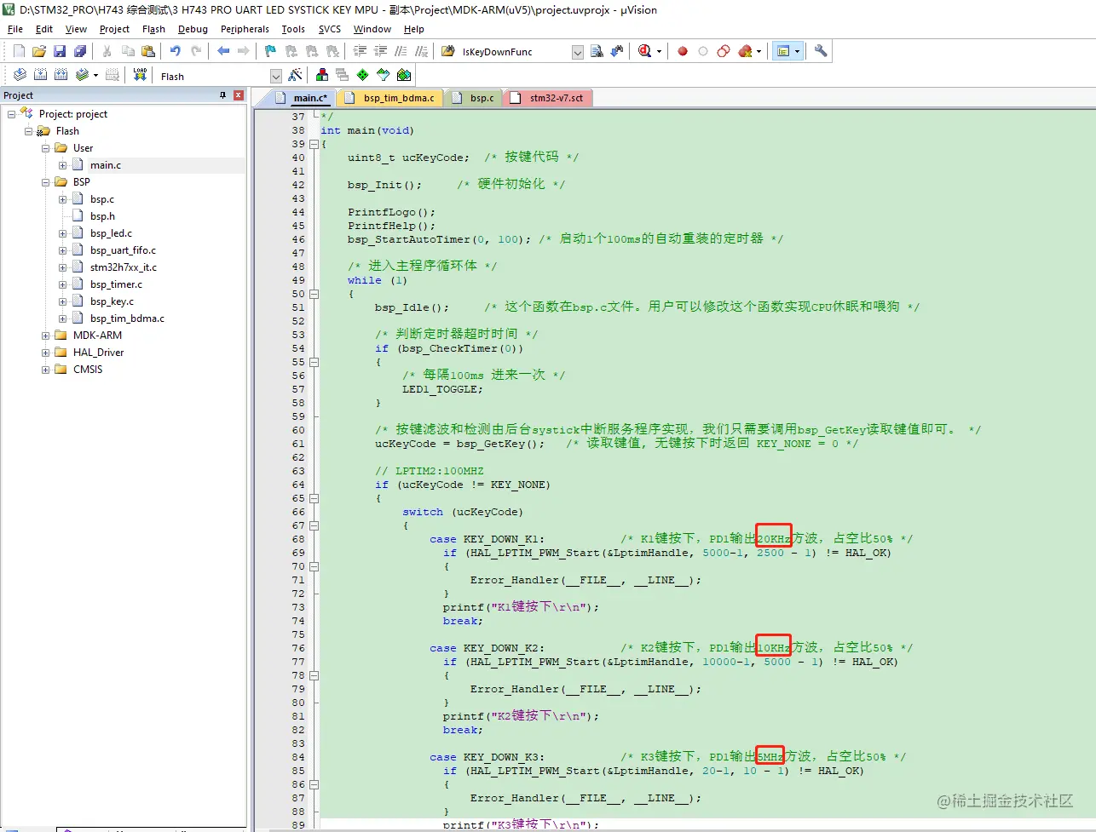Click the text 'LED1_TOGGLE;' on line 57
Image resolution: width=1096 pixels, height=832 pixels.
(442, 389)
